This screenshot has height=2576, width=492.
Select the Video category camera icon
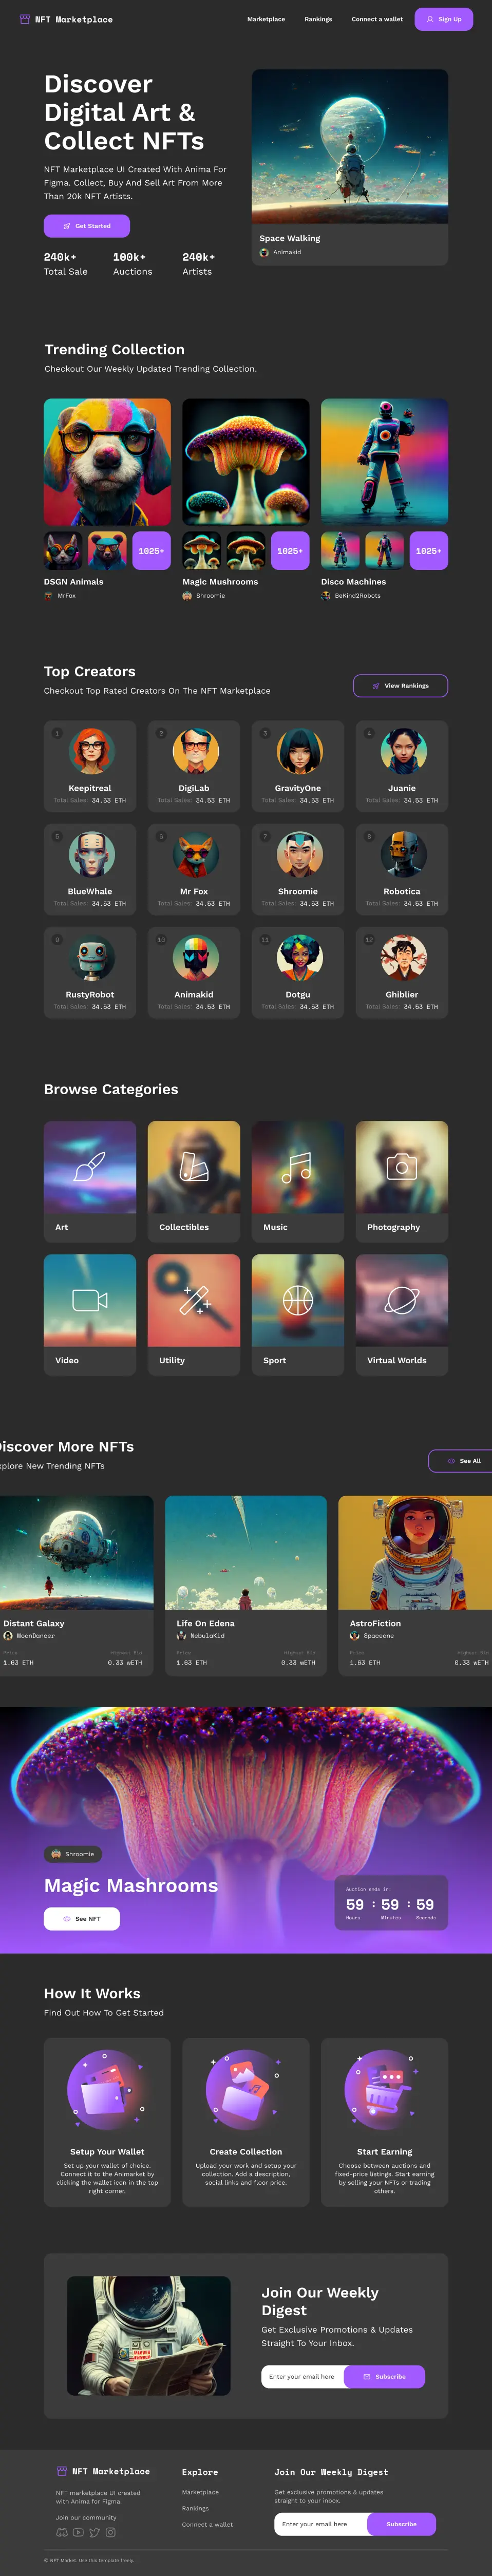(x=90, y=1299)
